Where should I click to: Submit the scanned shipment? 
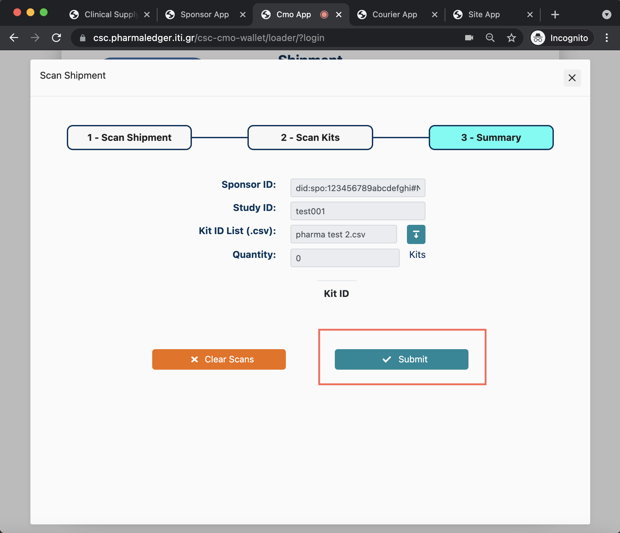coord(402,359)
